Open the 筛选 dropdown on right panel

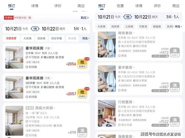pyautogui.click(x=178, y=27)
